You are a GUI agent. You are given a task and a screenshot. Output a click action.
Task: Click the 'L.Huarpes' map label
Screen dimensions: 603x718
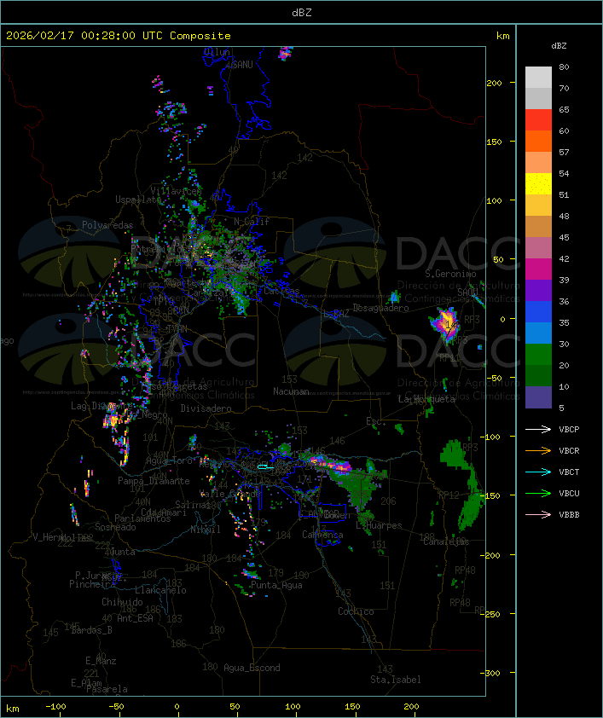[x=379, y=525]
